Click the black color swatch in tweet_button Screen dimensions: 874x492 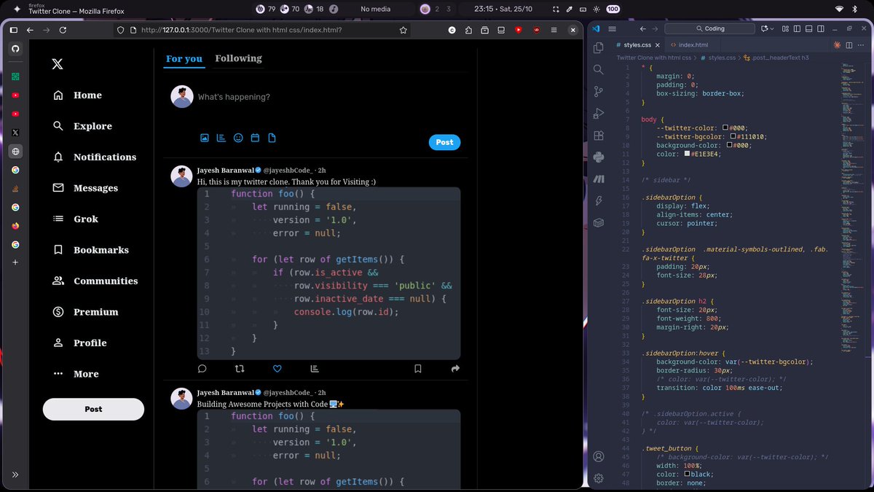click(x=686, y=474)
